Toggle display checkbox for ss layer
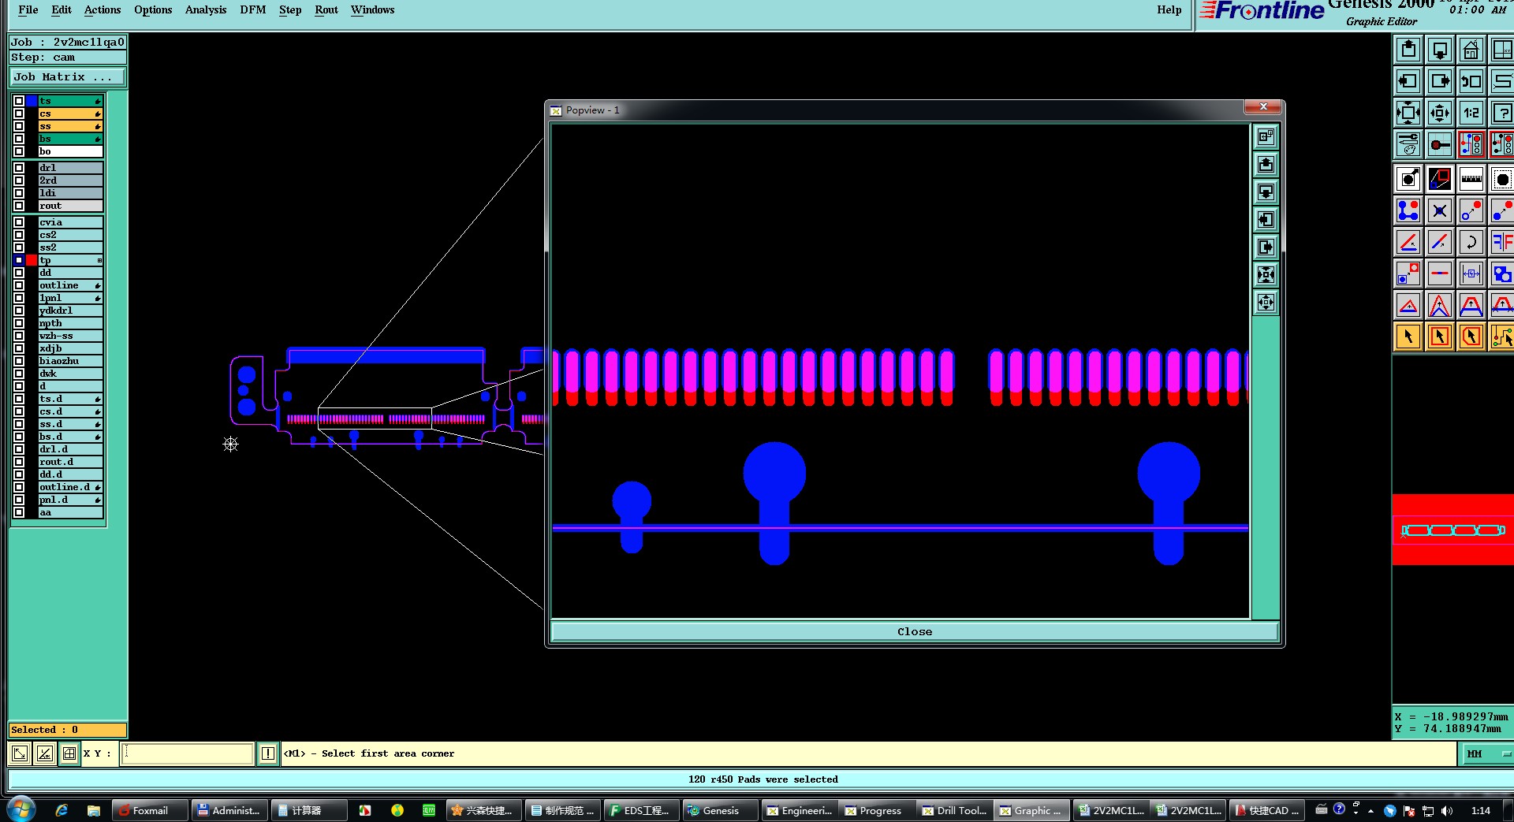The image size is (1514, 822). [x=19, y=126]
